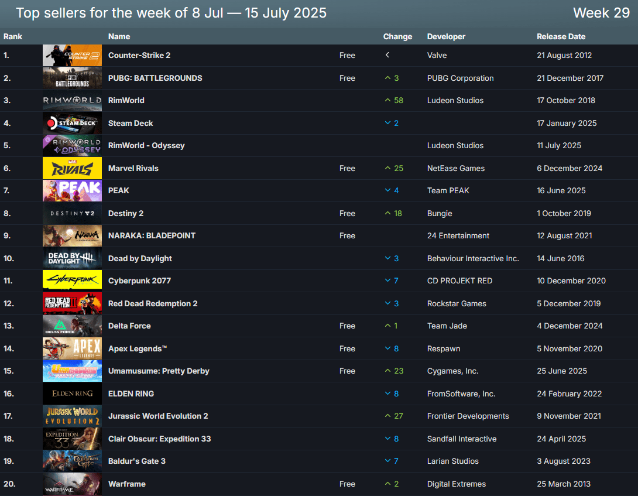Click the Sandfall Interactive developer name

pyautogui.click(x=461, y=439)
